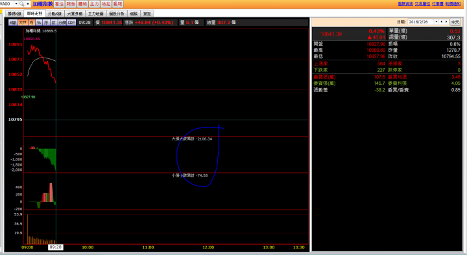Click the 今天 today button
This screenshot has width=467, height=255.
pos(455,22)
